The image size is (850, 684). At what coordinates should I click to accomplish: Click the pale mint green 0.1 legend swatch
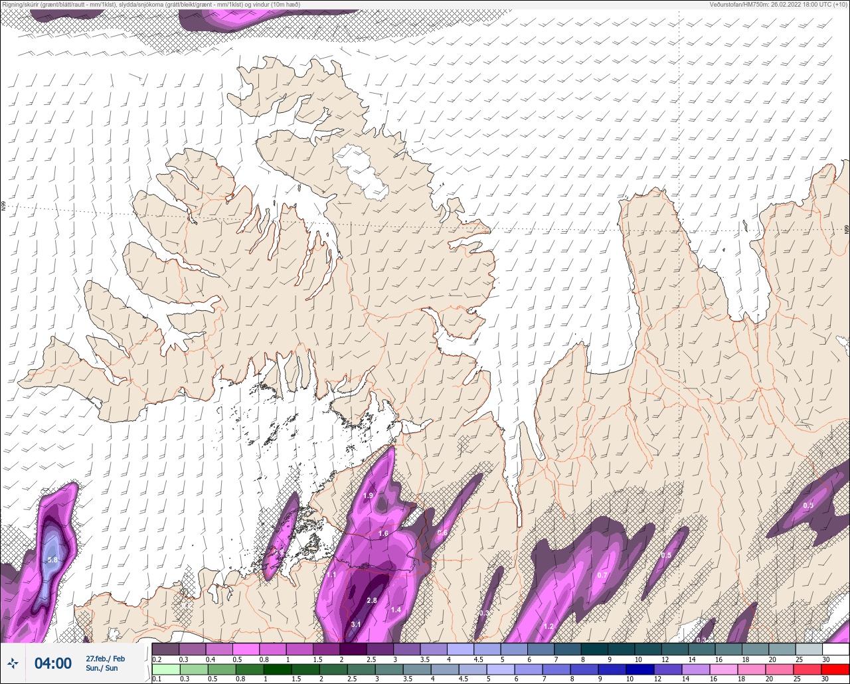pyautogui.click(x=165, y=669)
